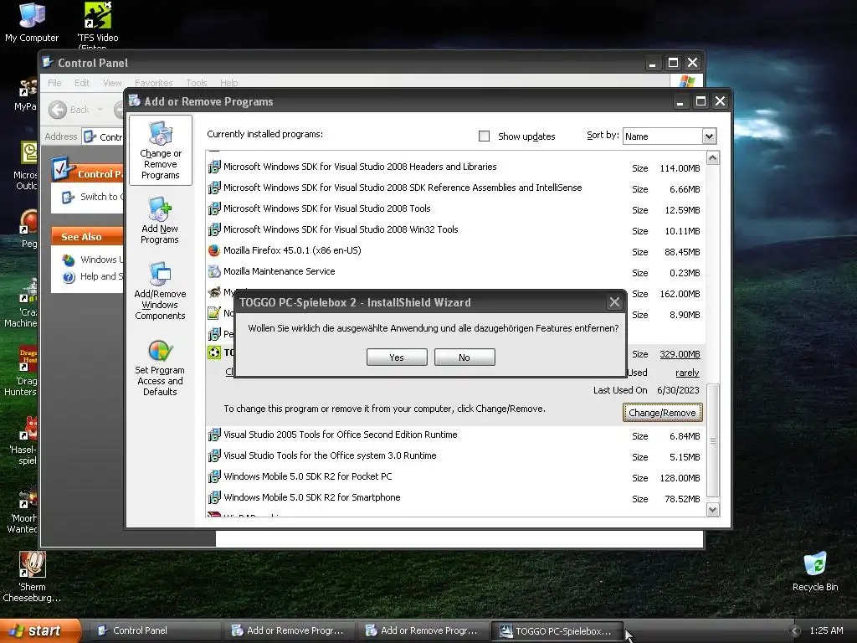Decline uninstall with No button
This screenshot has height=643, width=857.
tap(464, 357)
